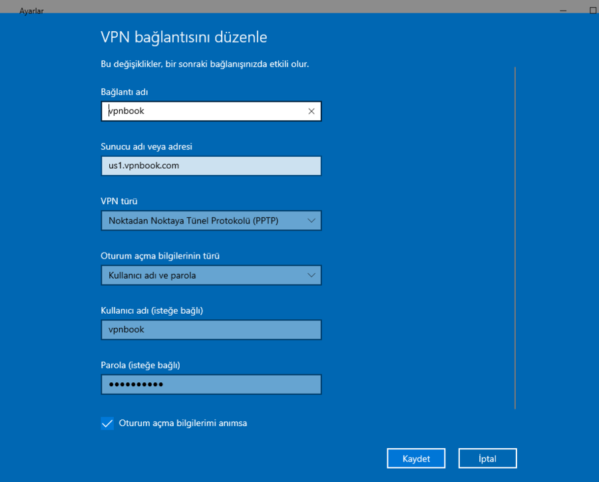Clear the Bağlantı adı field with X icon
This screenshot has height=482, width=599.
[x=311, y=111]
